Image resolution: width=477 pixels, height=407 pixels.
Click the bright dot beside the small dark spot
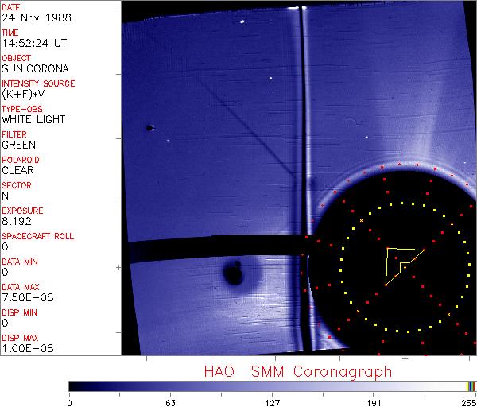(169, 141)
